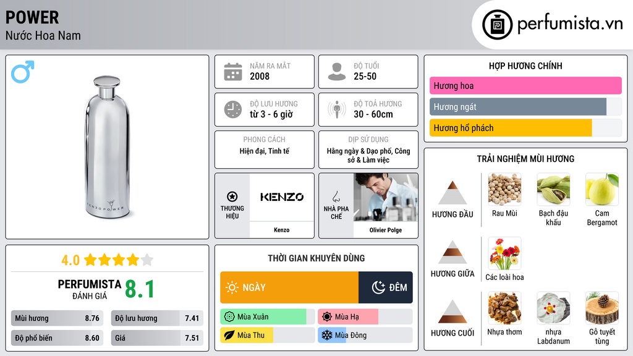The image size is (633, 356).
Task: Click the Nước Hoa Nam subtitle
Action: tap(43, 36)
